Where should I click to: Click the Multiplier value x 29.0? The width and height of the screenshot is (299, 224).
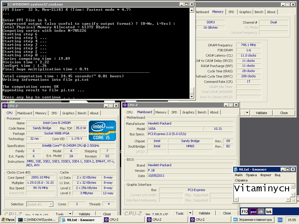coord(41,183)
